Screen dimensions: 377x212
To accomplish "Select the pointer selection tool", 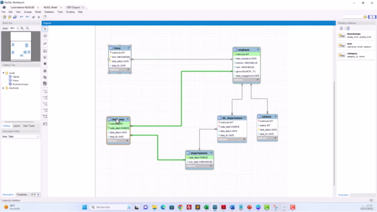I will [45, 29].
